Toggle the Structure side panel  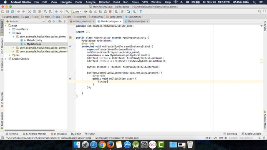point(2,46)
